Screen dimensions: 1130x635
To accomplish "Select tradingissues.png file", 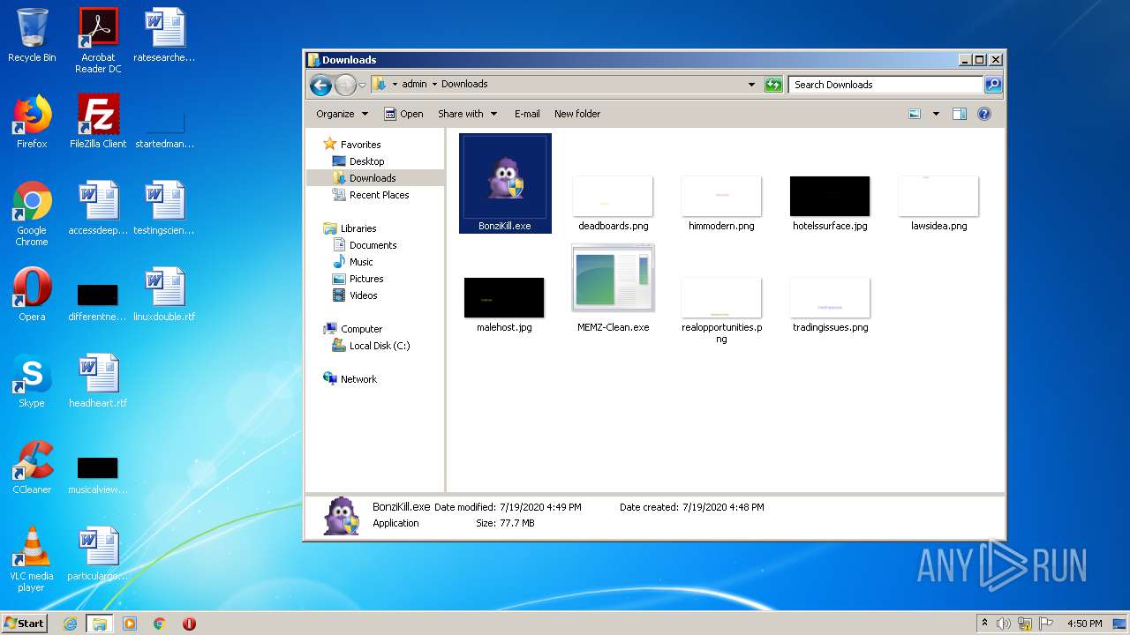I will 830,305.
